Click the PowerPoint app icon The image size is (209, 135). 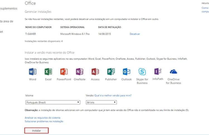tap(64, 72)
